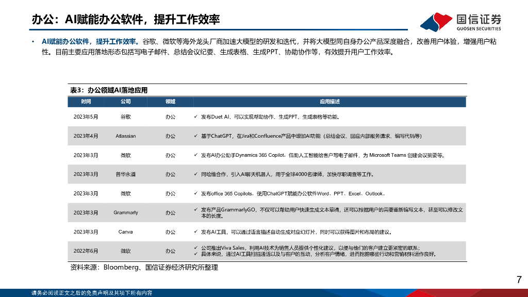Viewport: 528px width, 297px height.
Task: Select the checkmark beside GrammarlyGO description
Action: (195, 210)
